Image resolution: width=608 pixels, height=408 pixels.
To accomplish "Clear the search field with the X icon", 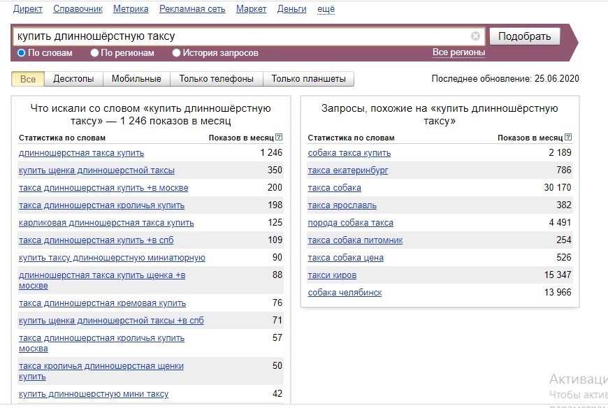I will point(475,36).
